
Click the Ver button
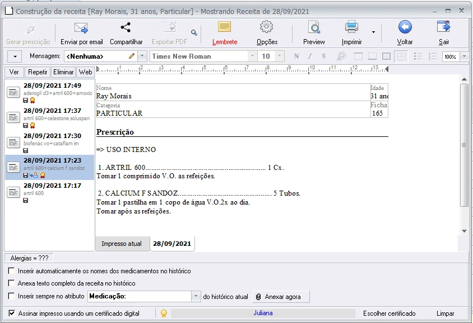tap(14, 72)
